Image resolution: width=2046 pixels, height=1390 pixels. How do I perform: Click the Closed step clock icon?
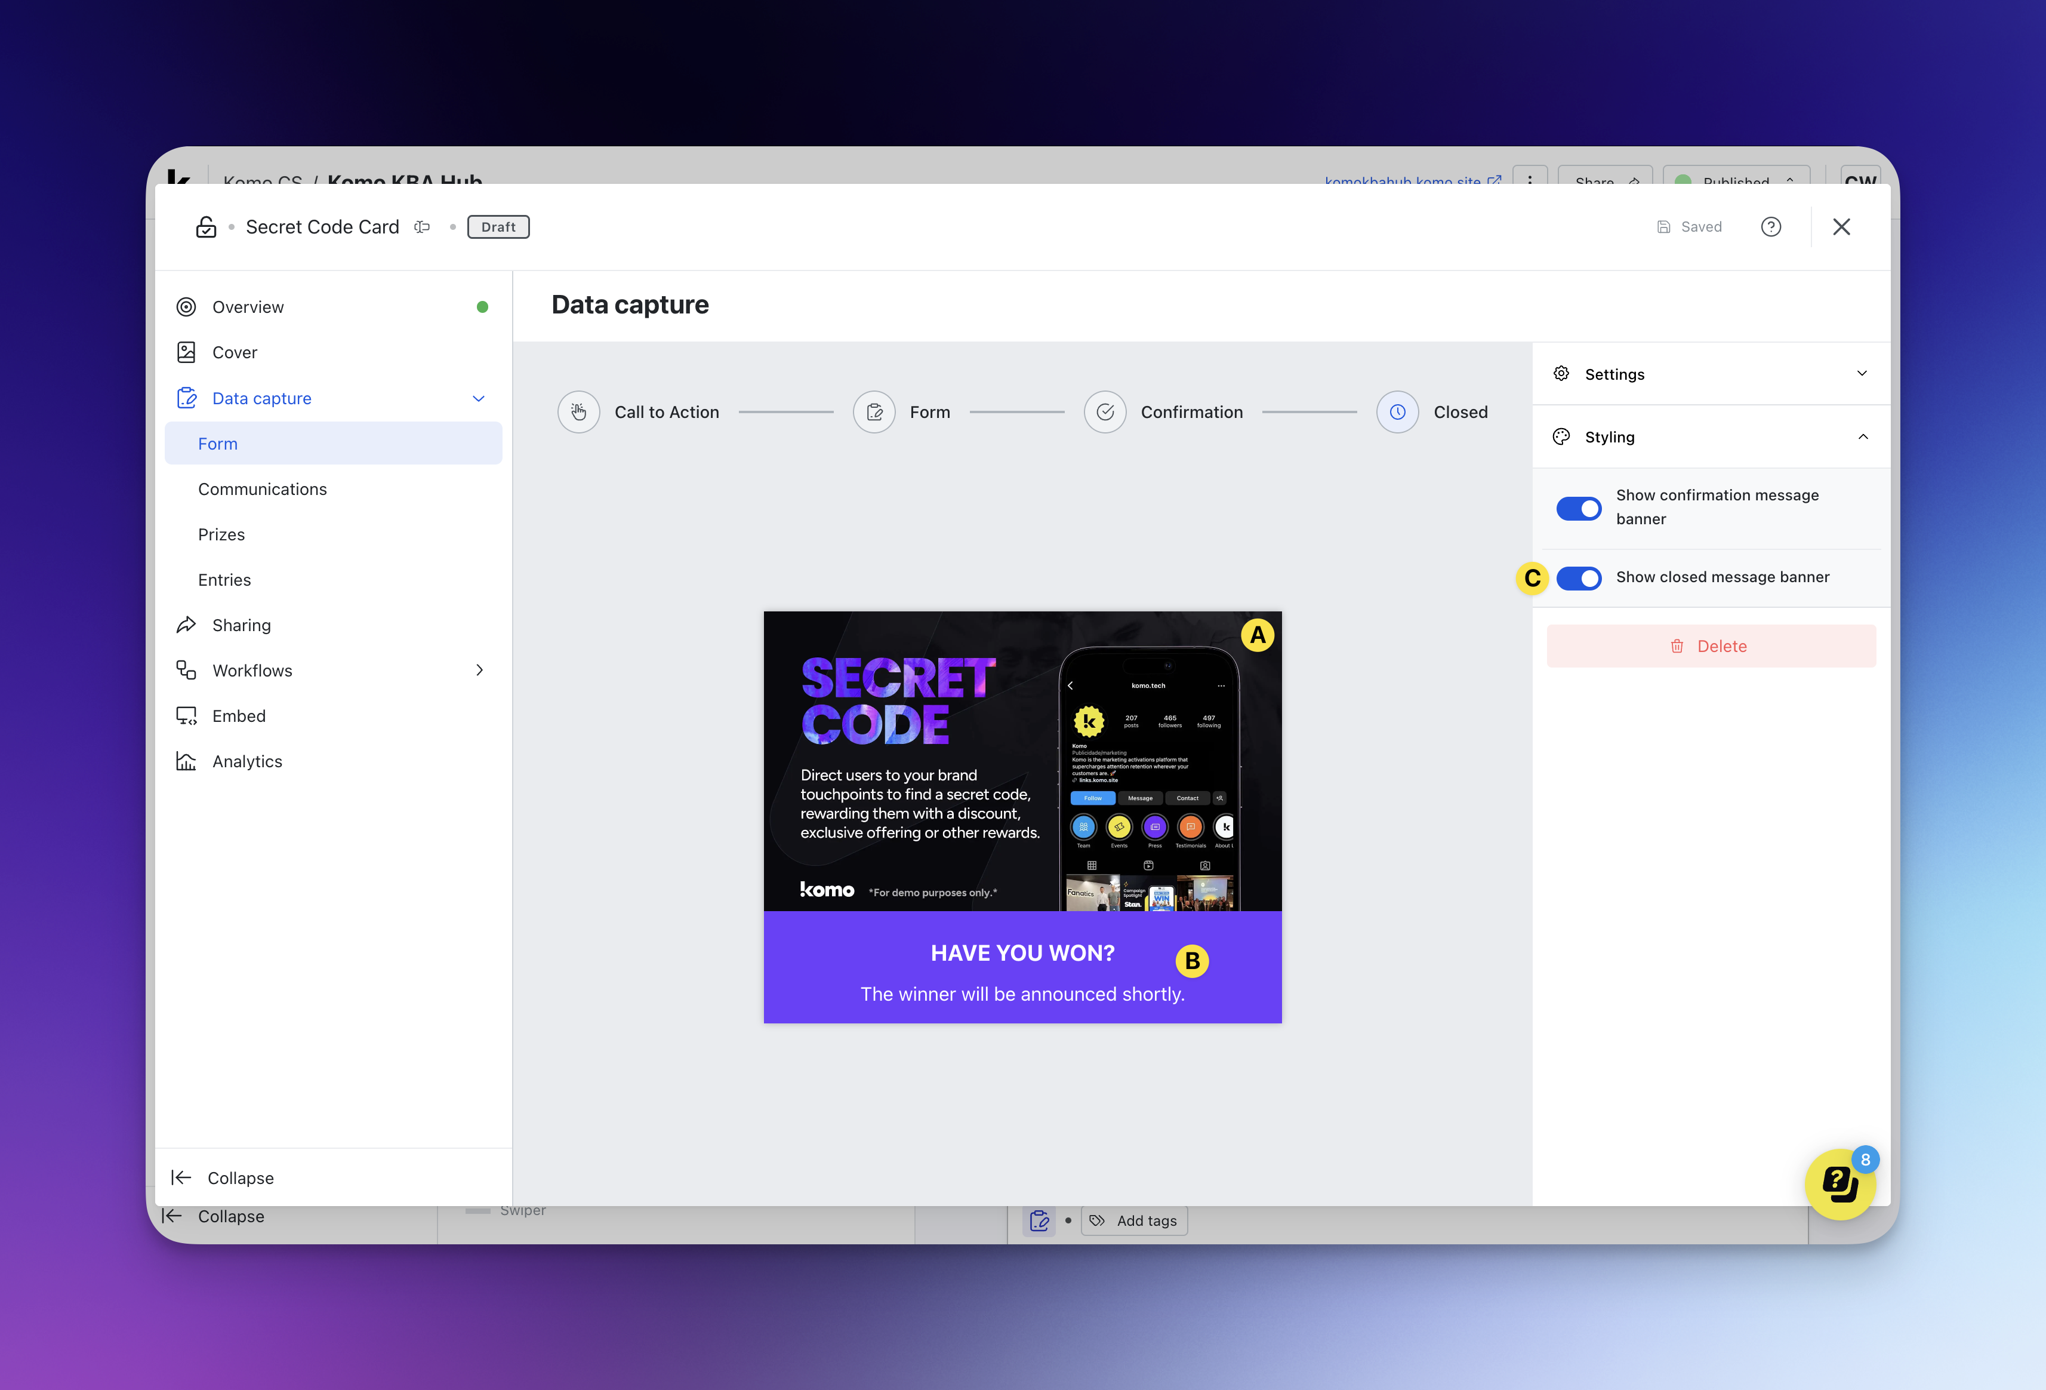tap(1397, 412)
